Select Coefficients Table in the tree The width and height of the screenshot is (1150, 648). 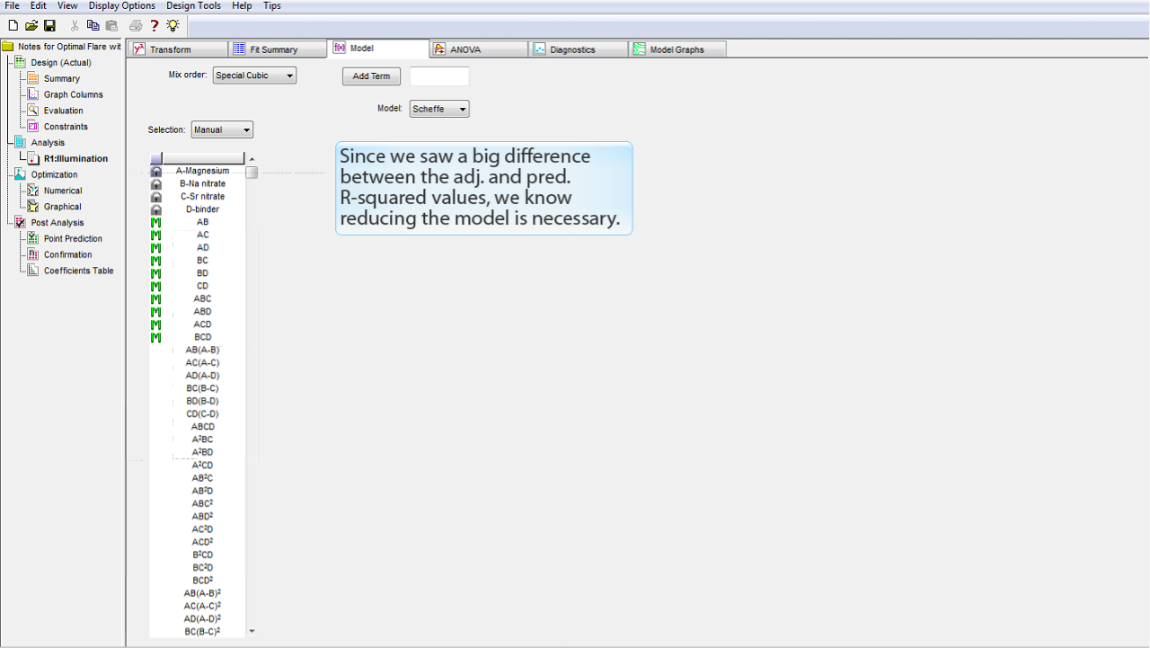[x=79, y=271]
